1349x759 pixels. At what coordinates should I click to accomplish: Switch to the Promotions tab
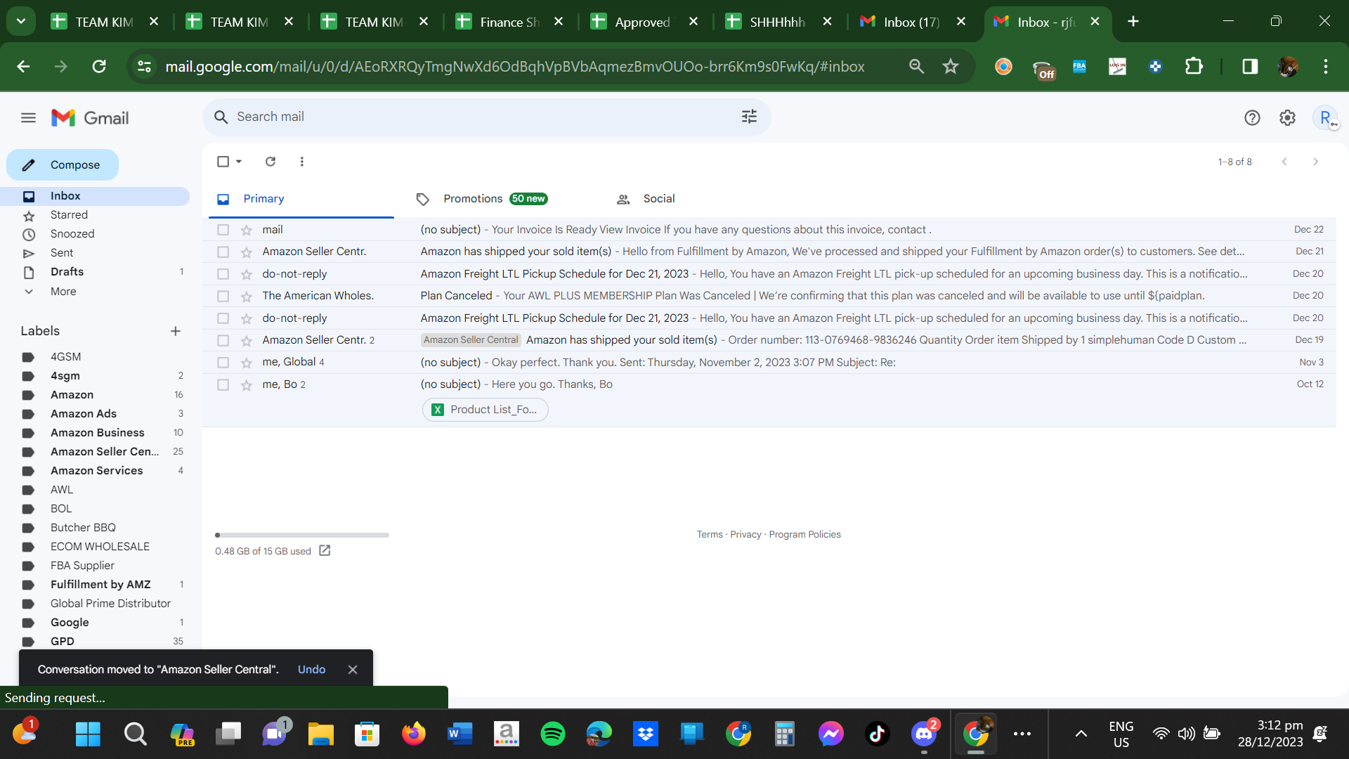tap(495, 199)
